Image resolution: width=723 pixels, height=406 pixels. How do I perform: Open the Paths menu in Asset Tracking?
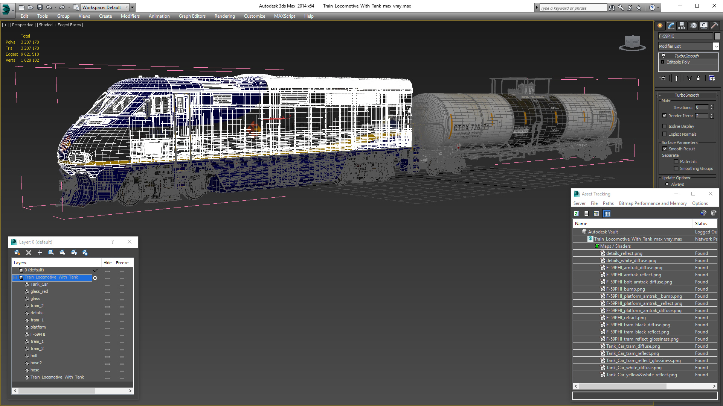point(608,203)
